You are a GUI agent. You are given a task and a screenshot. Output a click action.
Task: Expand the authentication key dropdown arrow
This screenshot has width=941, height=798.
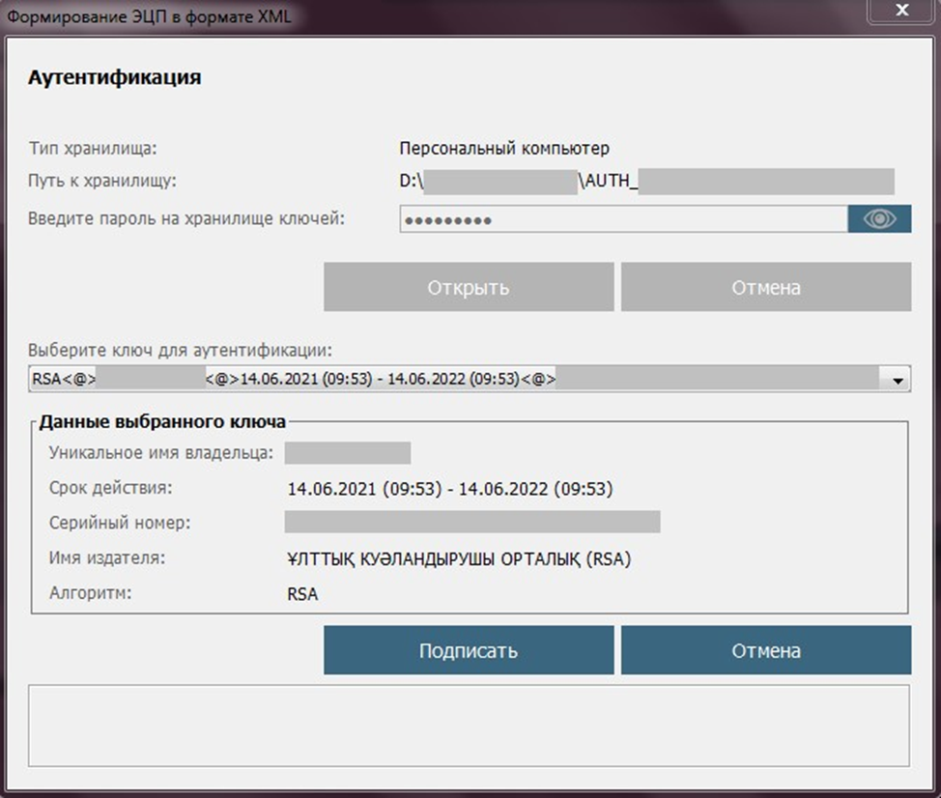(898, 381)
